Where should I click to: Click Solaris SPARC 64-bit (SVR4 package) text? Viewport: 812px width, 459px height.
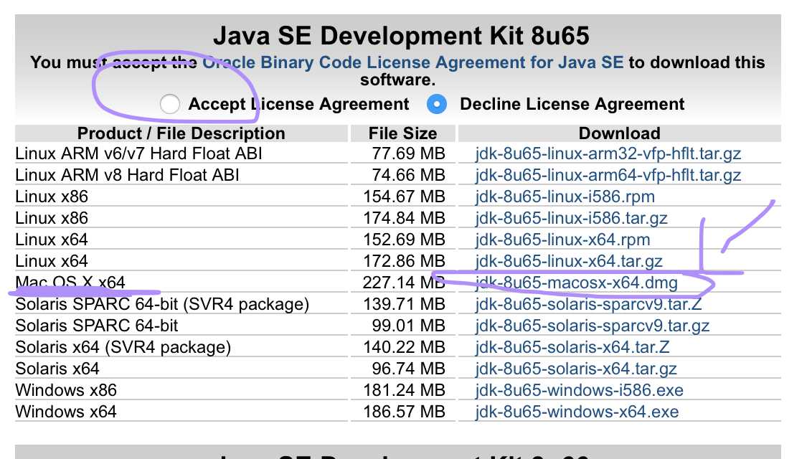pos(162,304)
